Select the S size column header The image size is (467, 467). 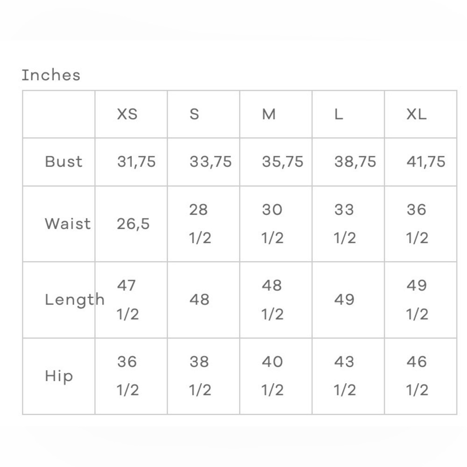(194, 114)
